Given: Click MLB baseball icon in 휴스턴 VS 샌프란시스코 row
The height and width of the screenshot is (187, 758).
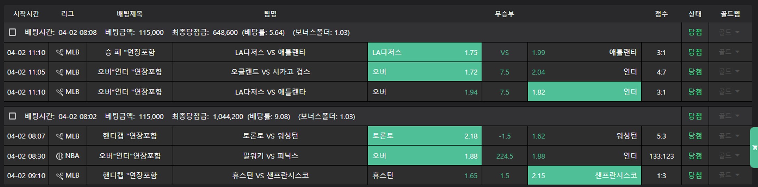Looking at the screenshot, I should tap(60, 176).
